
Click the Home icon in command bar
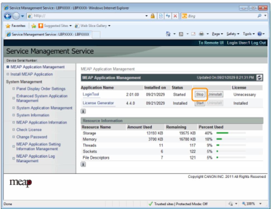pos(168,34)
